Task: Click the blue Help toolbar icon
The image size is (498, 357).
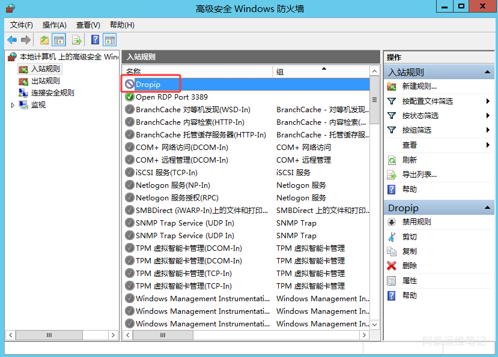Action: point(95,40)
